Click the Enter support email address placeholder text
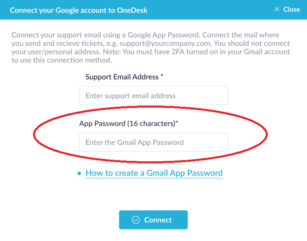Image resolution: width=307 pixels, height=241 pixels. 131,96
